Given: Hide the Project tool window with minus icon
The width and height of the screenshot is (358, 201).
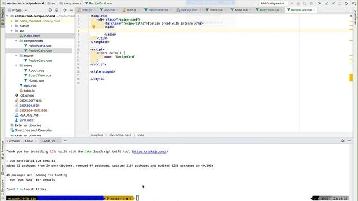Looking at the screenshot, I should point(71,10).
